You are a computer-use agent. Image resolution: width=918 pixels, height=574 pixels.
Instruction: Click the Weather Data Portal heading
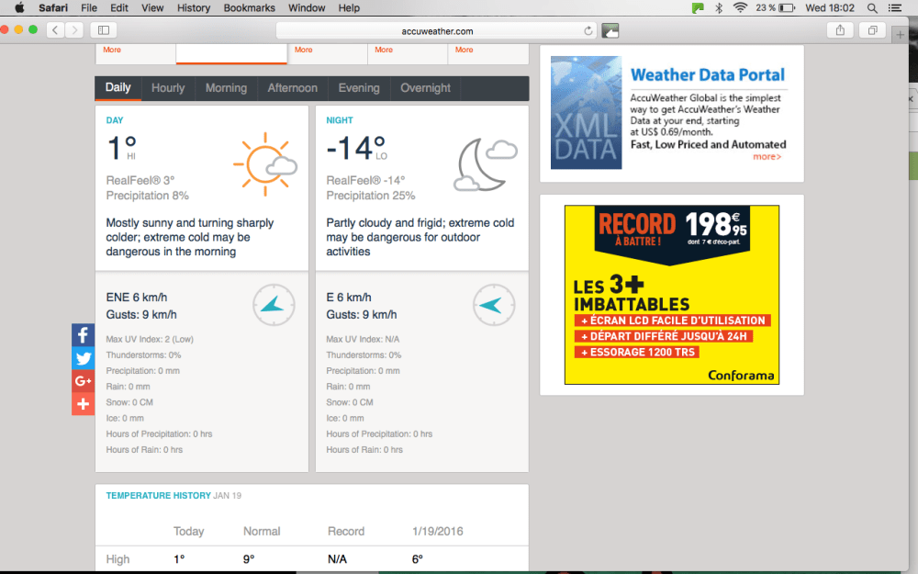(x=707, y=75)
